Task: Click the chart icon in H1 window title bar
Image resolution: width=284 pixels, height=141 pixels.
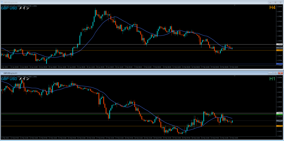Action: coord(2,73)
